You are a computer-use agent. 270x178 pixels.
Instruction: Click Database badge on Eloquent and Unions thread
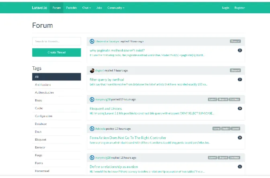pos(235,100)
